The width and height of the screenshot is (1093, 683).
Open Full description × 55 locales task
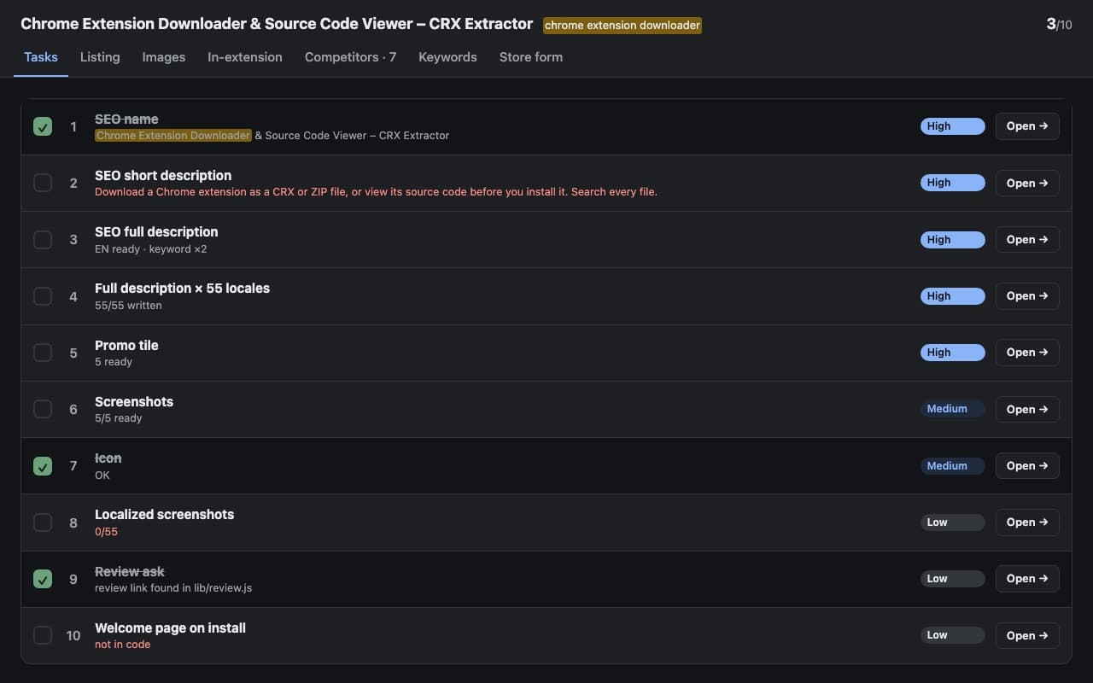pos(1027,296)
